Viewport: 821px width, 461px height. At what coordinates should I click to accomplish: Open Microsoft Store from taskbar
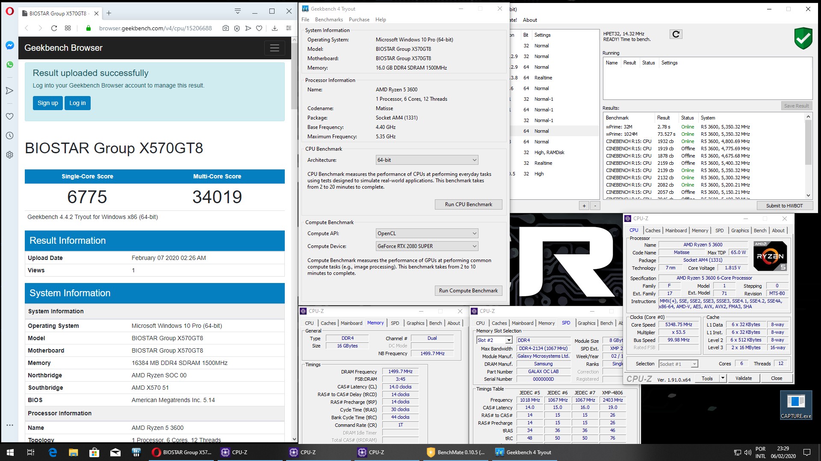95,452
